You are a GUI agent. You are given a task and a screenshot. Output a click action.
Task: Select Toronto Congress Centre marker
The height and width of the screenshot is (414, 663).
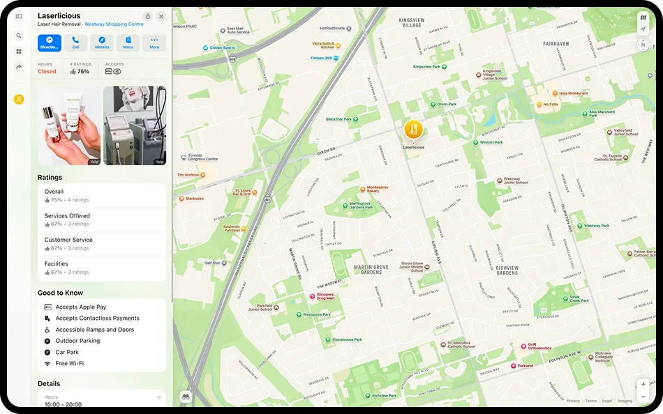pos(184,157)
